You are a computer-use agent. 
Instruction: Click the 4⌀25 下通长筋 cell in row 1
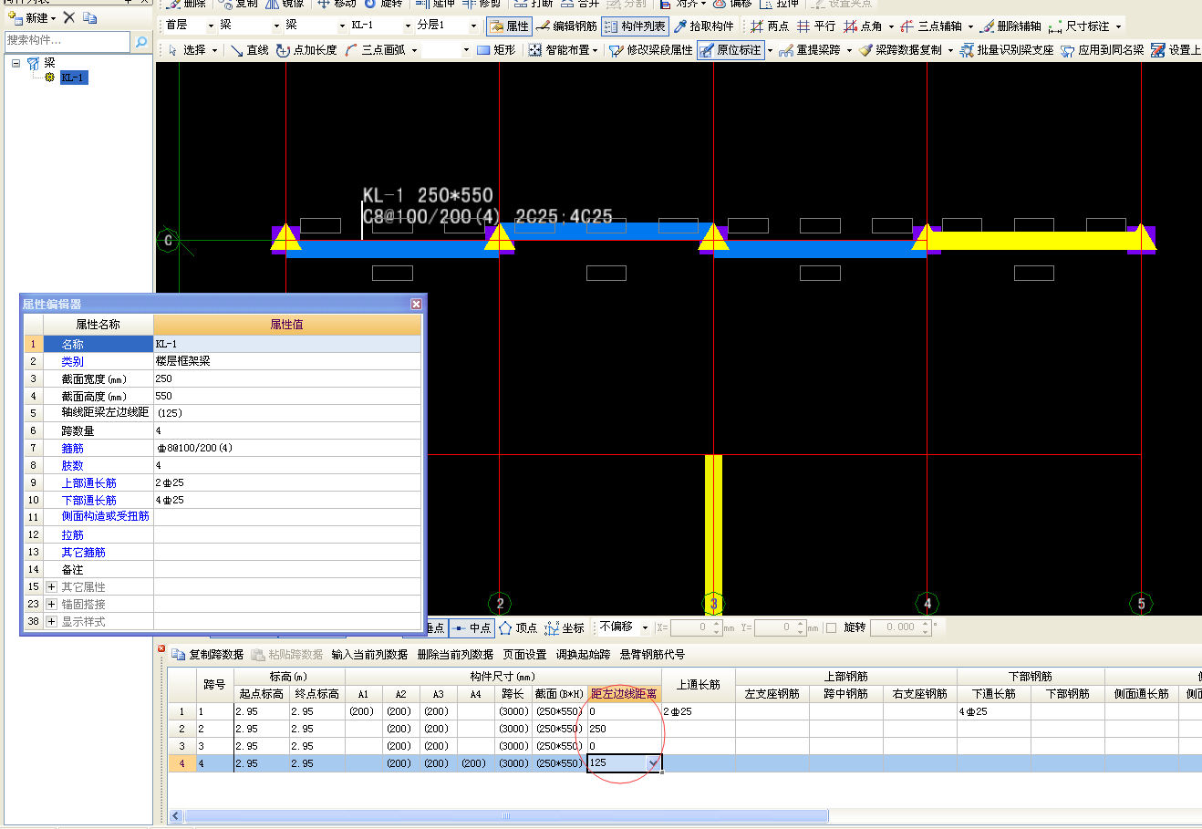(994, 711)
